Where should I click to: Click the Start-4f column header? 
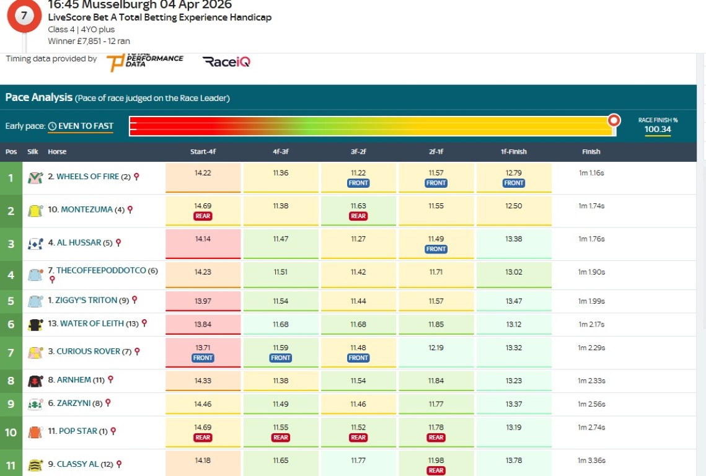point(203,152)
